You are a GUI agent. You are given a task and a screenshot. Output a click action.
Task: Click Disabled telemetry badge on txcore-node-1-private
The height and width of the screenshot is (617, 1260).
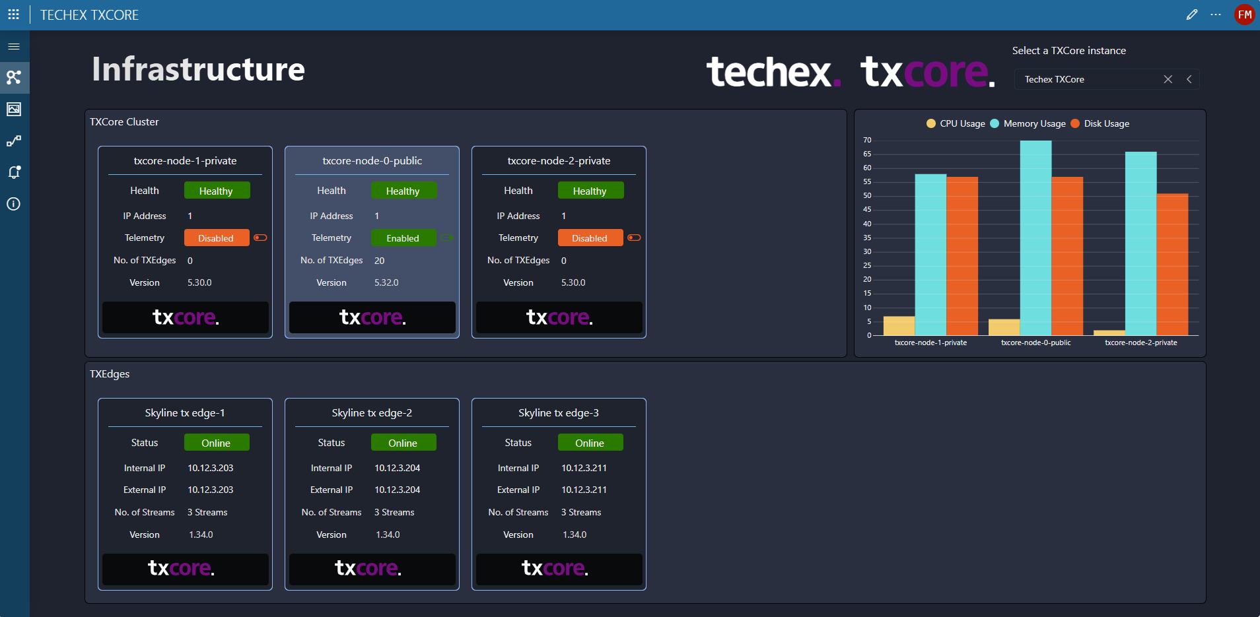[x=217, y=238]
